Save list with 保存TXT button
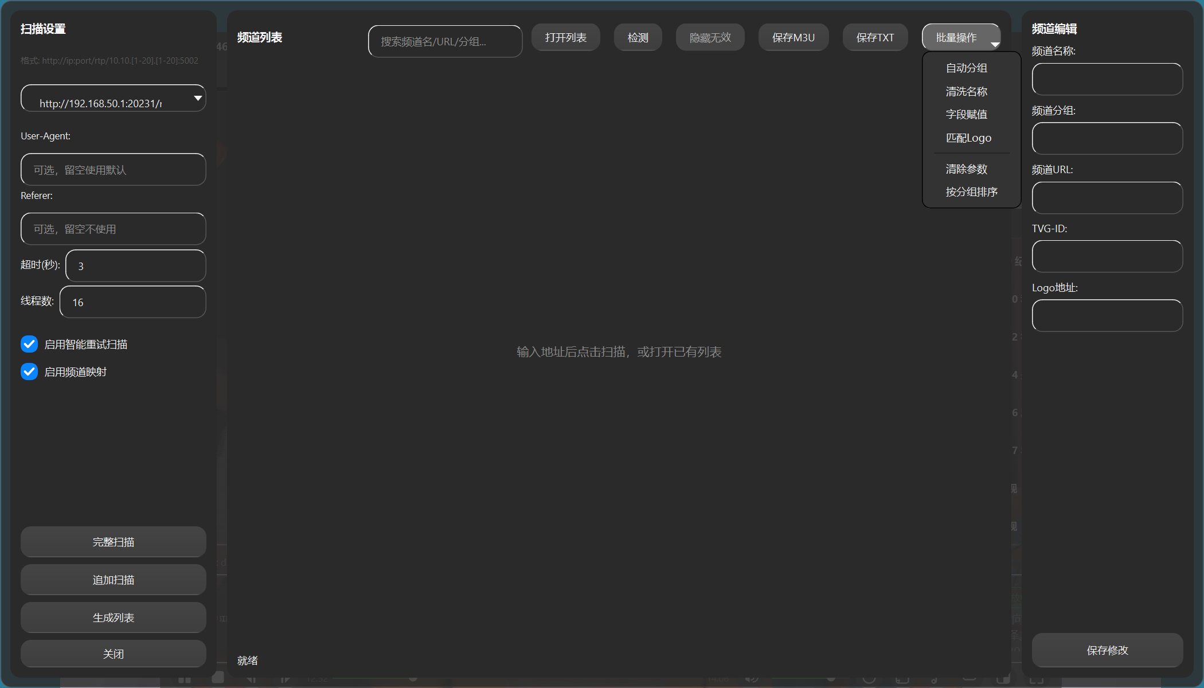 tap(875, 38)
